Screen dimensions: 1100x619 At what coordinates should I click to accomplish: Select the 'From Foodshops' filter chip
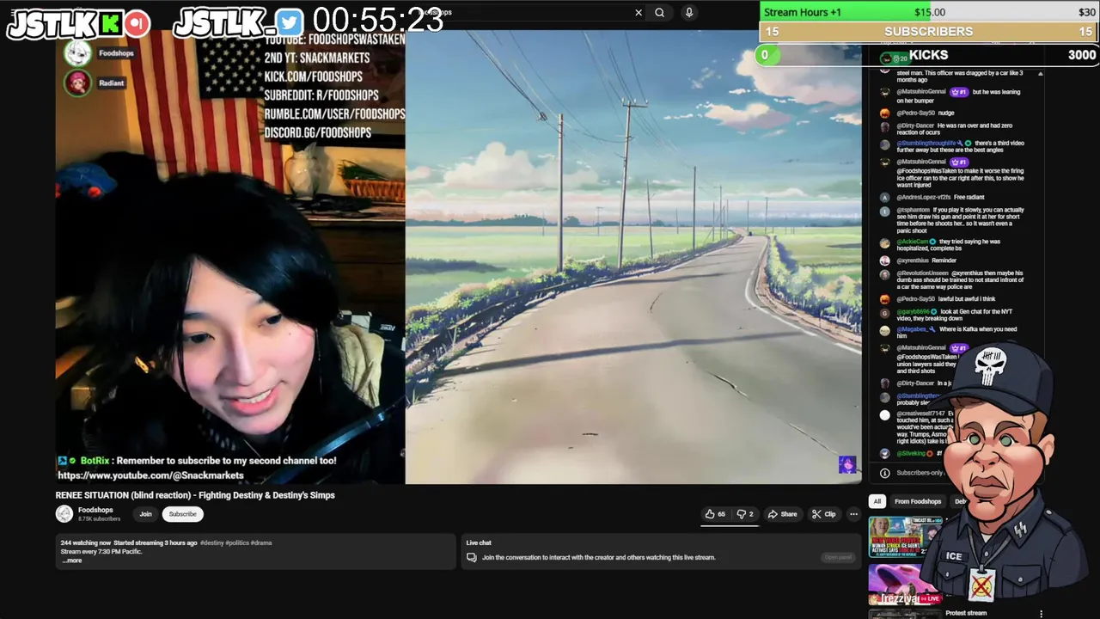point(918,501)
